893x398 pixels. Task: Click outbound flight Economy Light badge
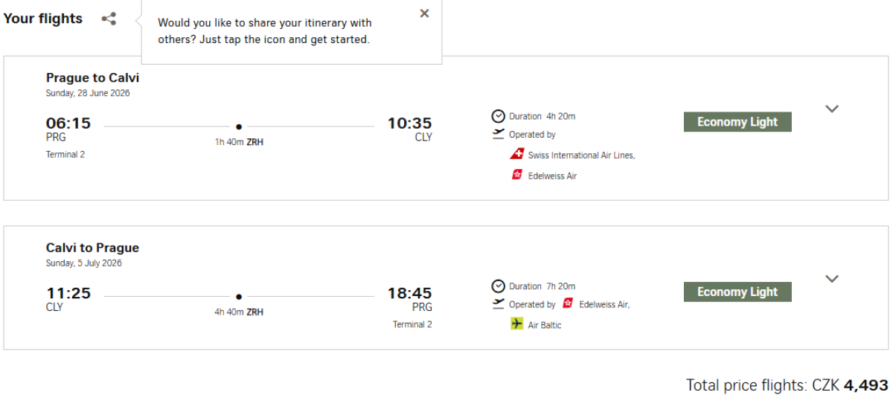737,122
